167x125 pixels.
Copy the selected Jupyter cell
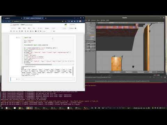click(19, 31)
